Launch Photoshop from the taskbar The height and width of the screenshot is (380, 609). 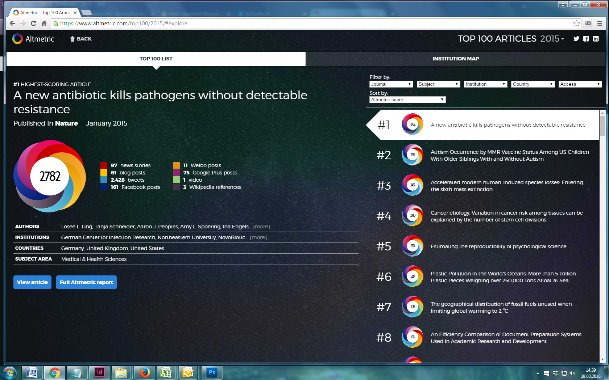tap(212, 372)
